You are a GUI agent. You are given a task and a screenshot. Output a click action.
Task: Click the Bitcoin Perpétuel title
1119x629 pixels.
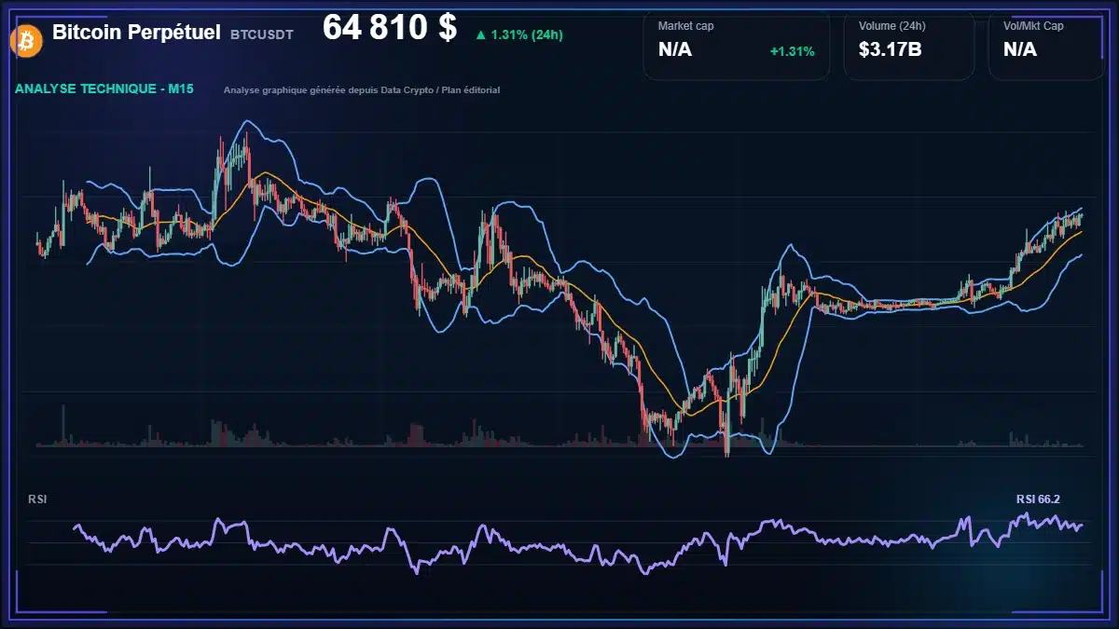136,32
